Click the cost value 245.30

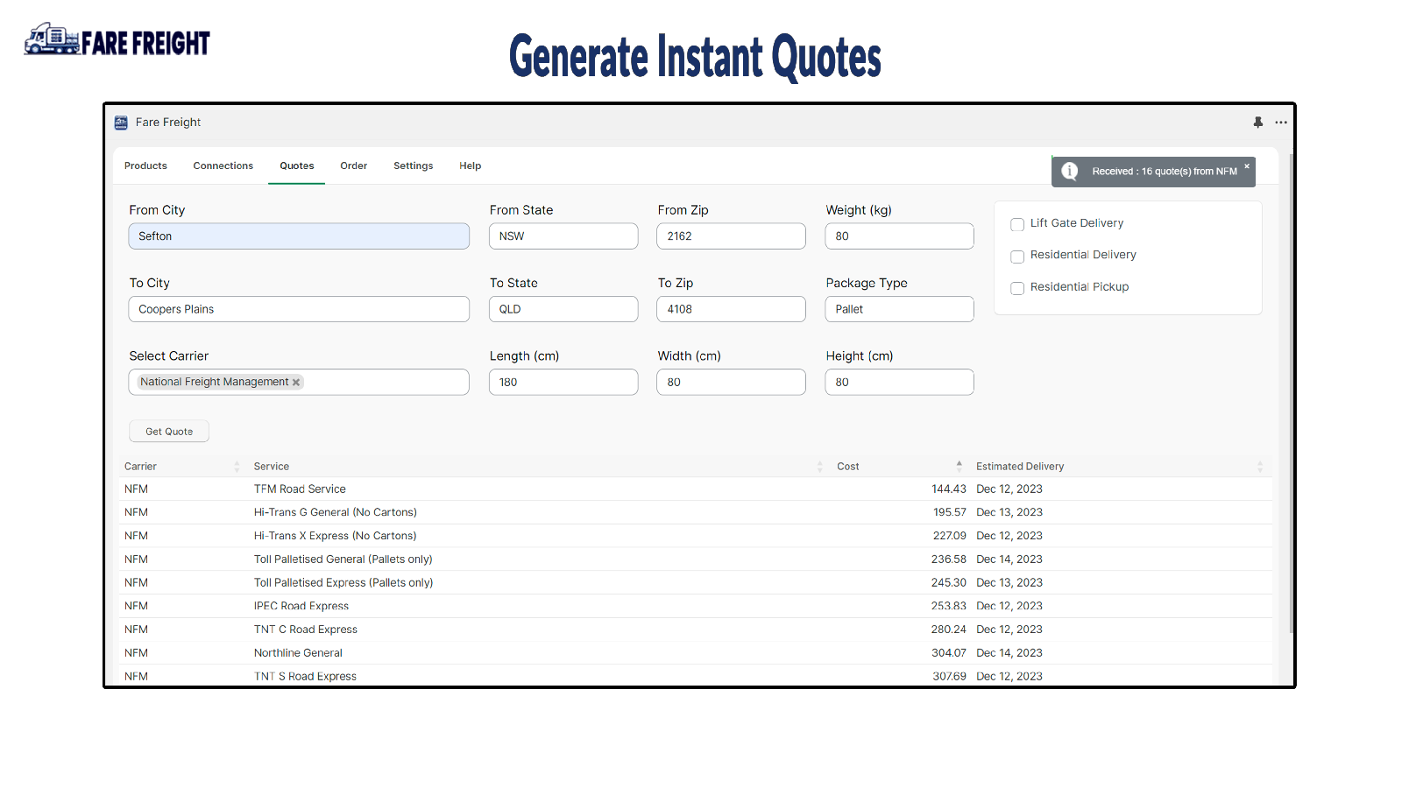pyautogui.click(x=949, y=583)
